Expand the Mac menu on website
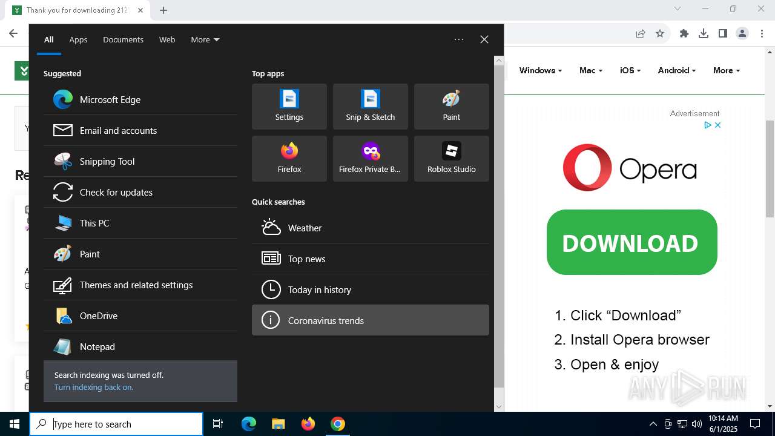This screenshot has height=436, width=775. click(x=590, y=70)
